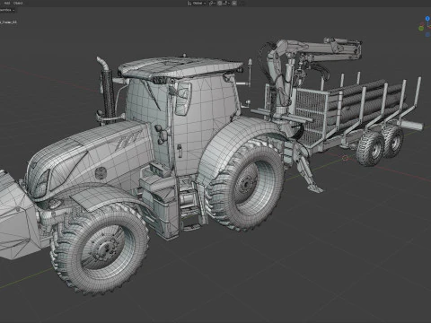This screenshot has height=323, width=431.
Task: Click the 3D cursor circle near the trailer
Action: coord(346,158)
